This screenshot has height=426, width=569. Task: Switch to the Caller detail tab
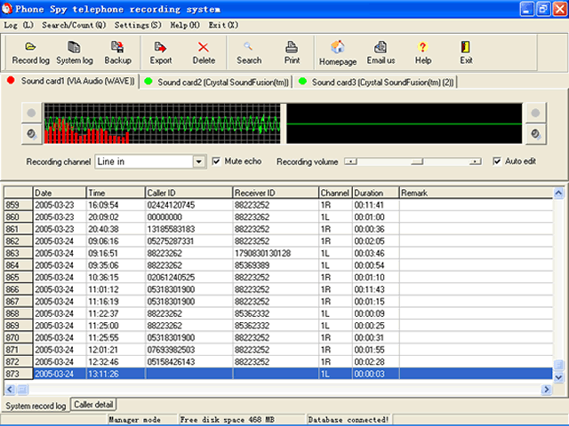click(x=93, y=405)
